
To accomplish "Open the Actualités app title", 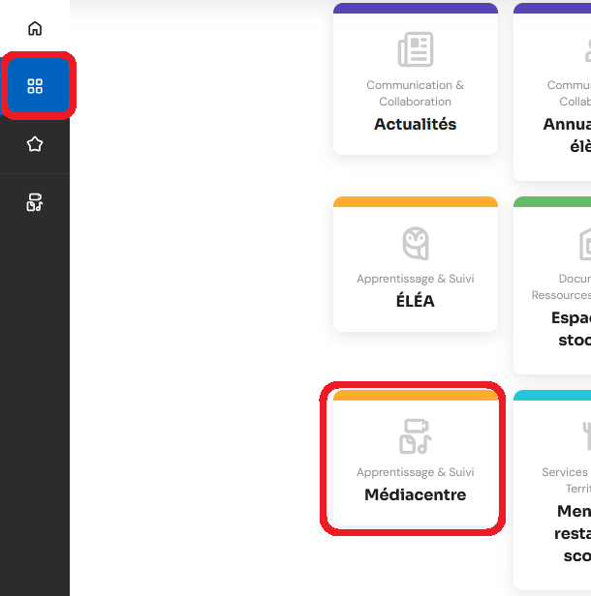I will click(415, 124).
